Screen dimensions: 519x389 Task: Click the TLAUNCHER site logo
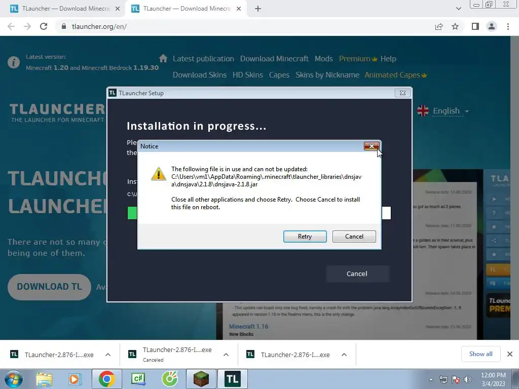click(x=57, y=112)
